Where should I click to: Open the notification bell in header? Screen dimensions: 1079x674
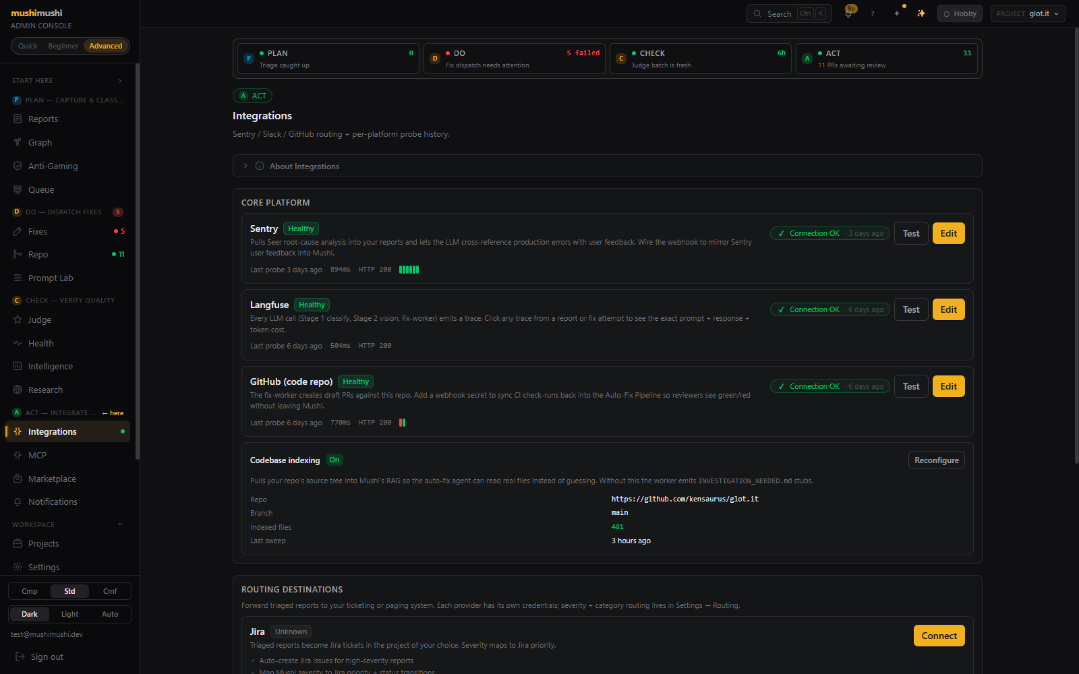(848, 13)
